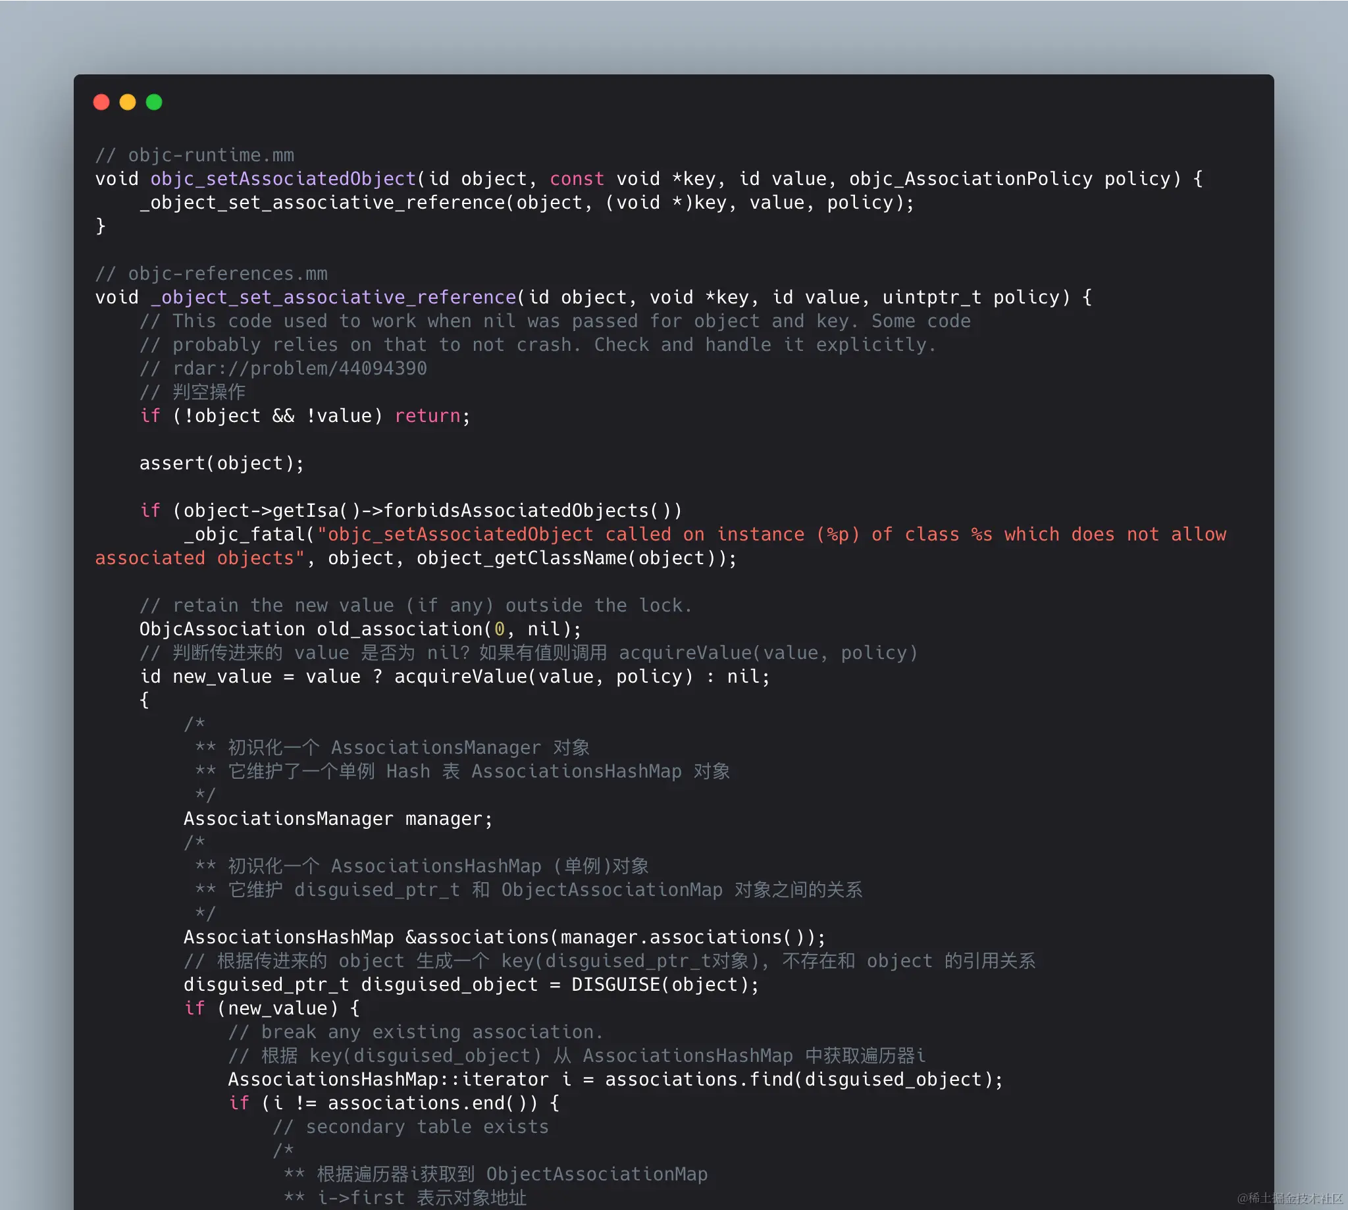1348x1210 pixels.
Task: Click the acquireValue call in new_value line
Action: [x=460, y=677]
